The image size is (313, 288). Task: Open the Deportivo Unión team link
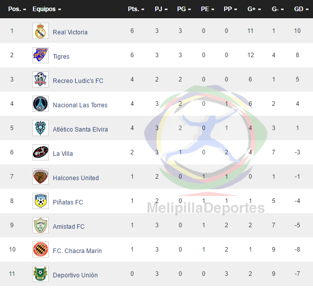coord(75,275)
